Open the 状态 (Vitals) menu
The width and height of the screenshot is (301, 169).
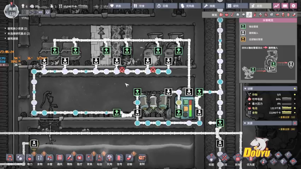click(119, 6)
